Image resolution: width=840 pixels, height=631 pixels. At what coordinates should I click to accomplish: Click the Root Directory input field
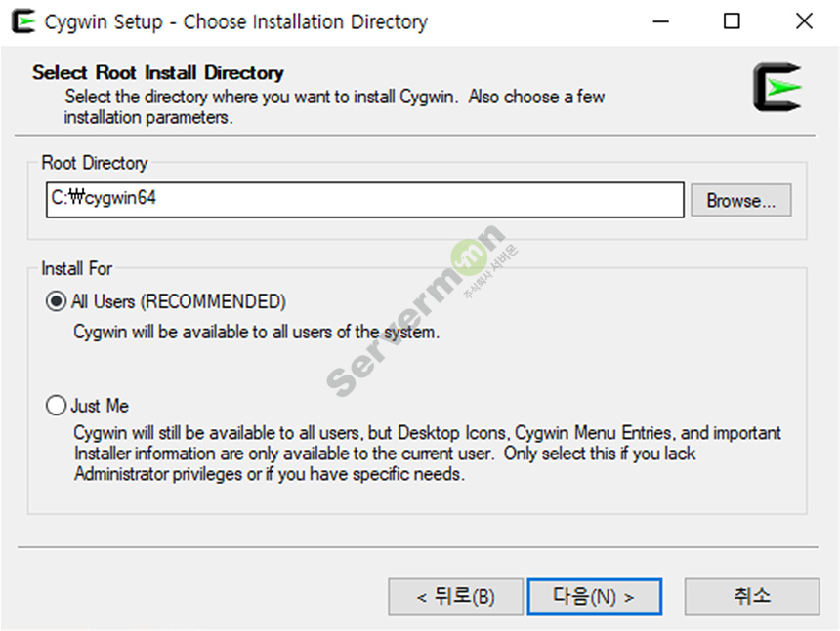coord(365,200)
